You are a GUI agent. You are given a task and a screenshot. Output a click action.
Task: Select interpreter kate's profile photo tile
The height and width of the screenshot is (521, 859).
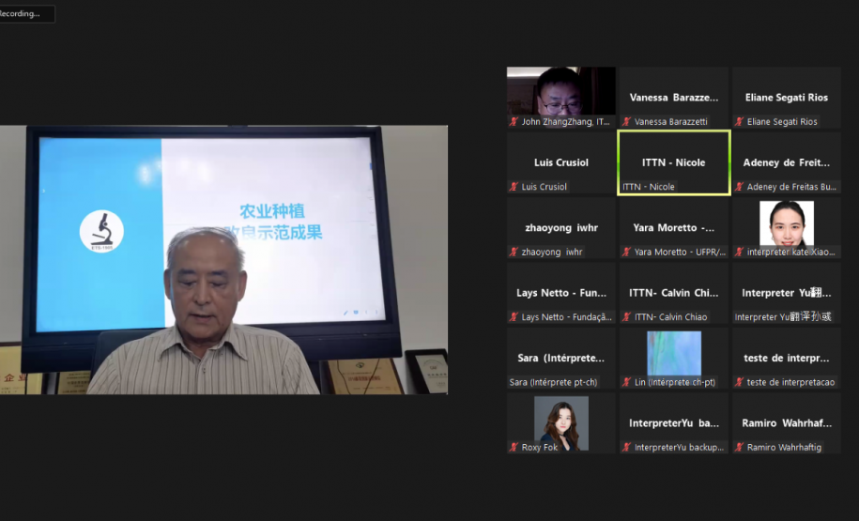(786, 223)
